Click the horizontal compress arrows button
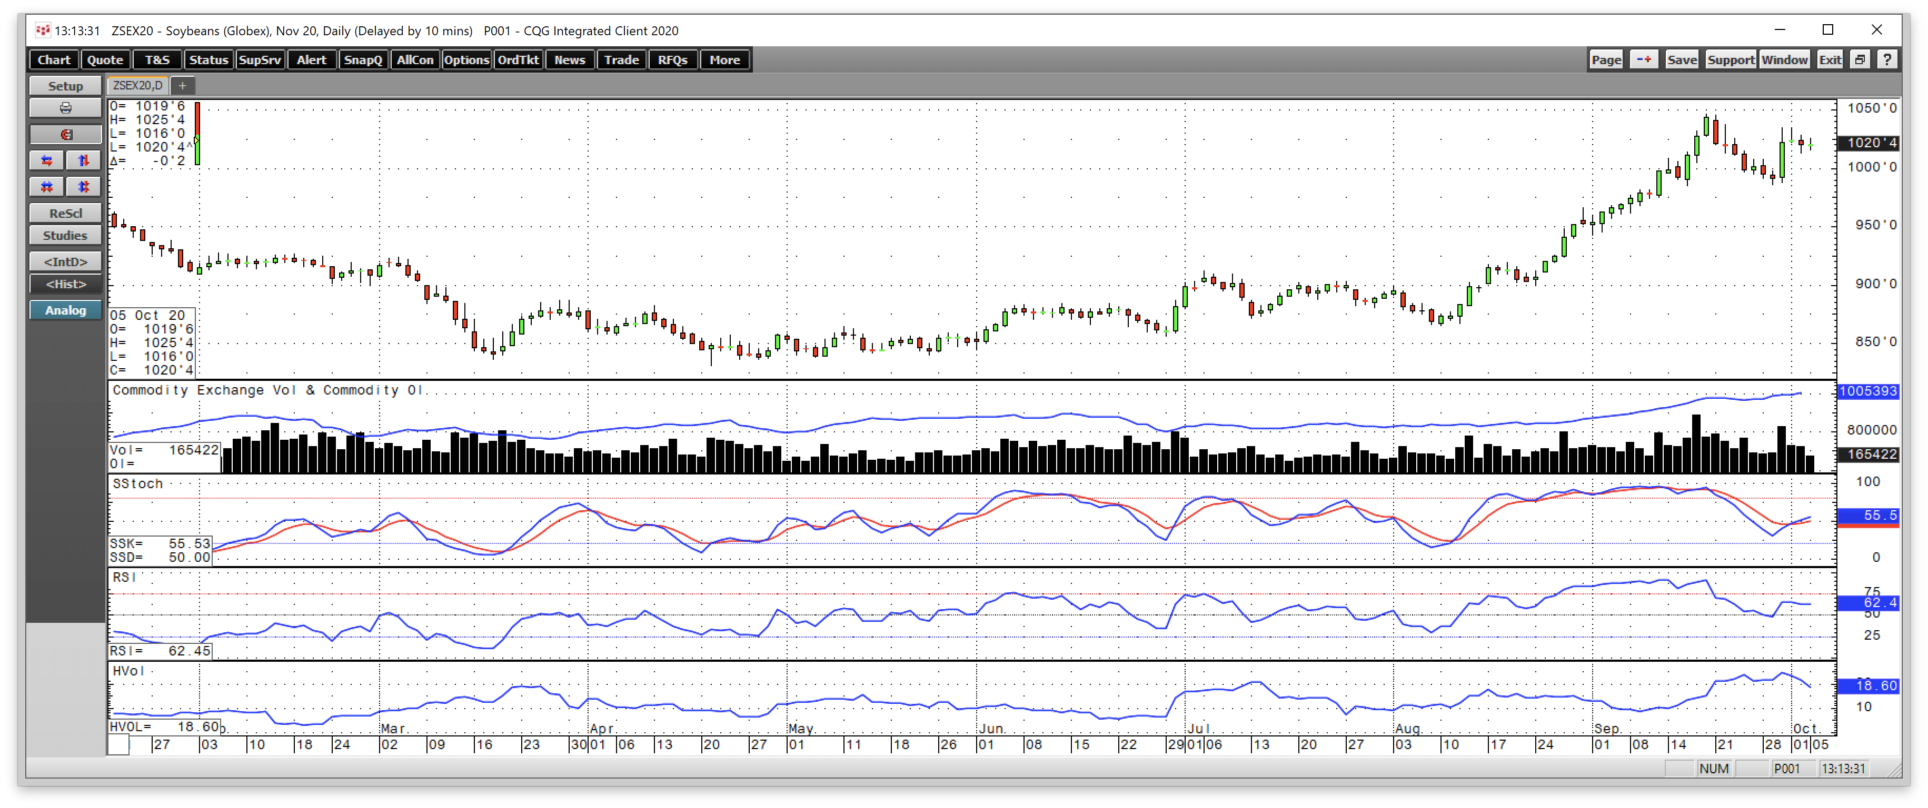1928x808 pixels. point(47,187)
